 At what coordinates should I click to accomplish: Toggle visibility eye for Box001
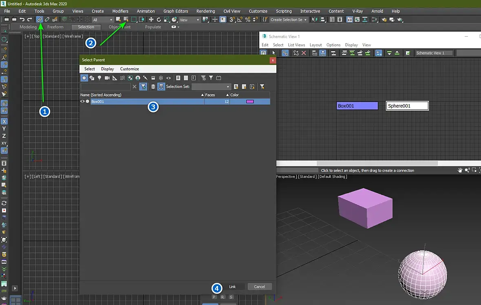[82, 102]
